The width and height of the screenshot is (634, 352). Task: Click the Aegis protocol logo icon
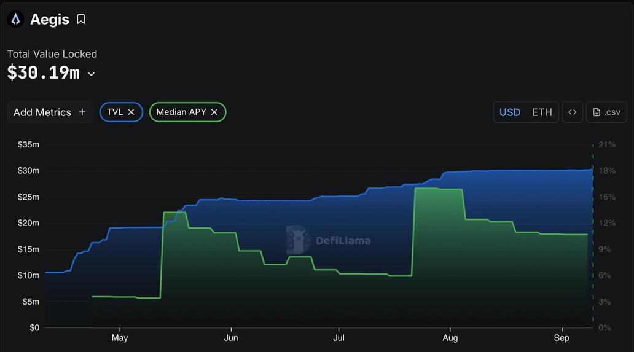point(15,19)
